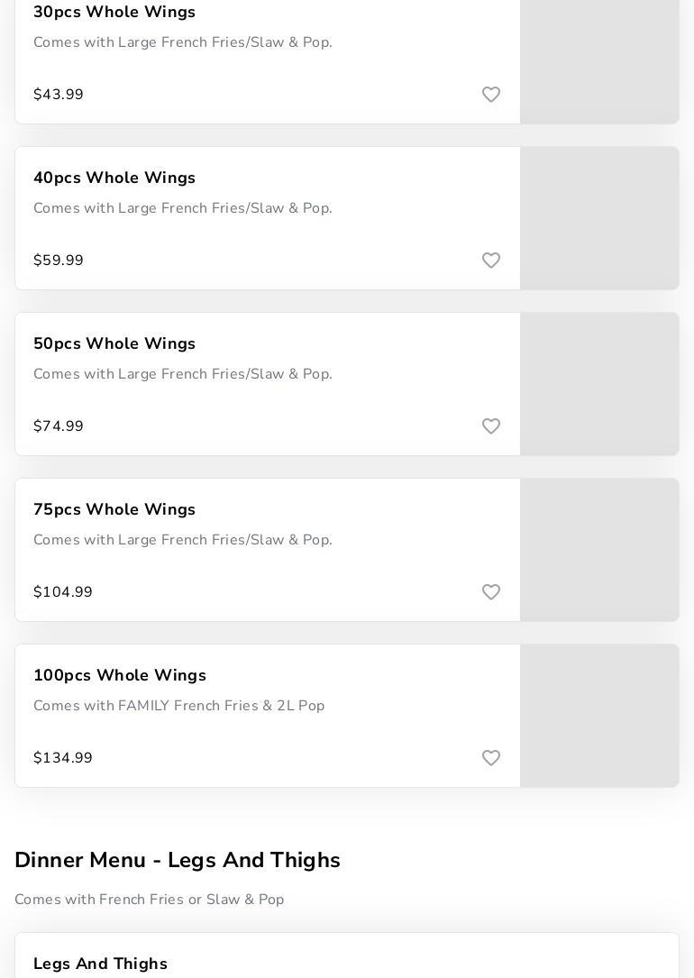Click the 30pcs Whole Wings image placeholder

(x=599, y=61)
